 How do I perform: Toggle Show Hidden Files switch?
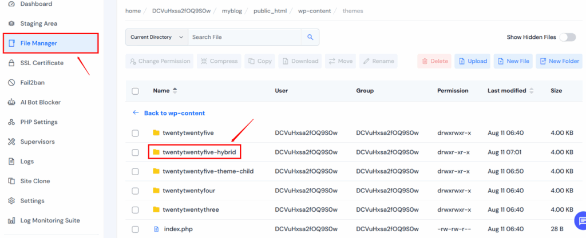567,37
